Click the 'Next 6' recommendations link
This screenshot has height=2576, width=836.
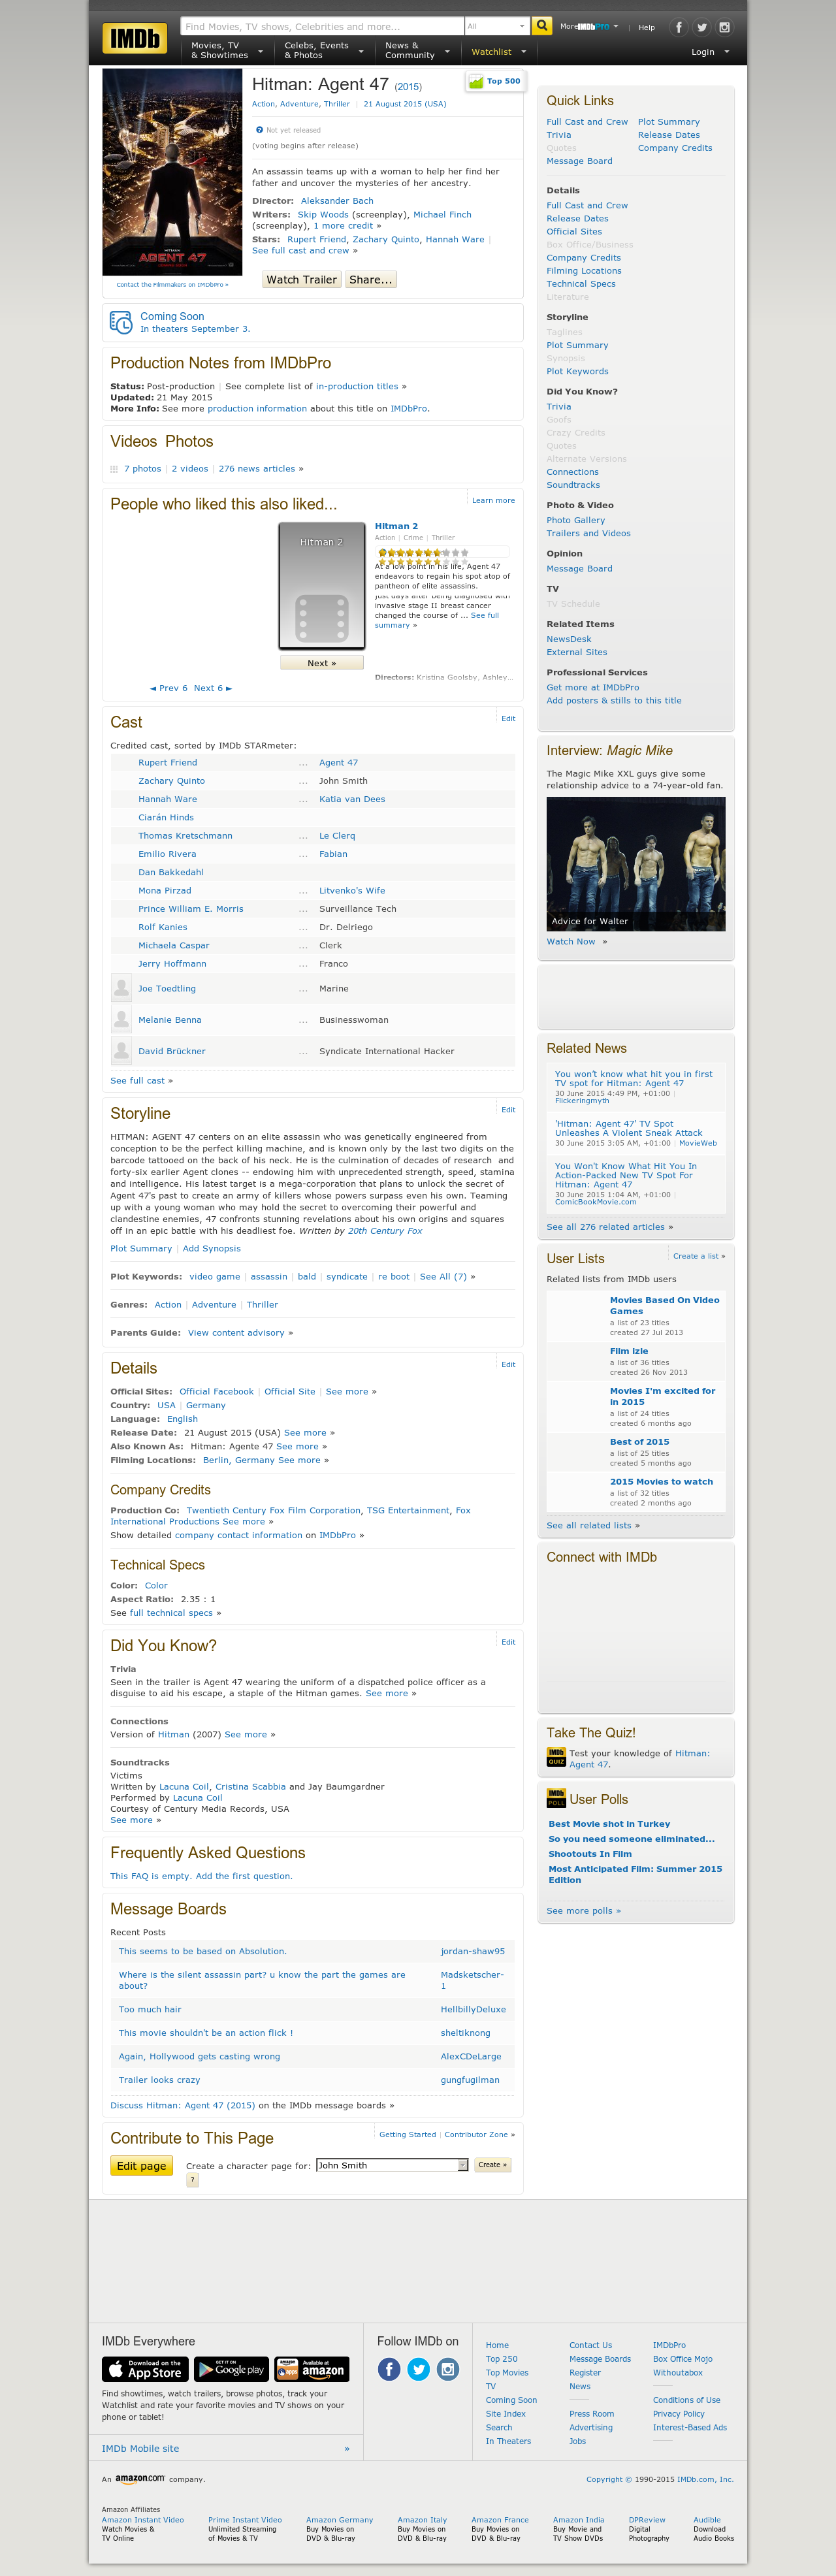(212, 688)
